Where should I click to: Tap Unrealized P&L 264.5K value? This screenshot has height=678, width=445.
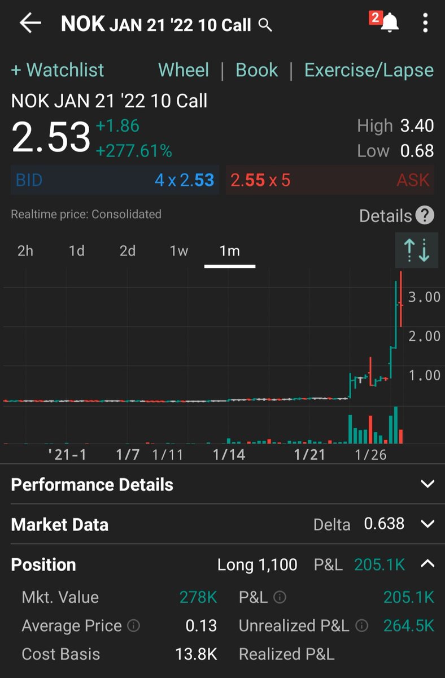(x=409, y=626)
